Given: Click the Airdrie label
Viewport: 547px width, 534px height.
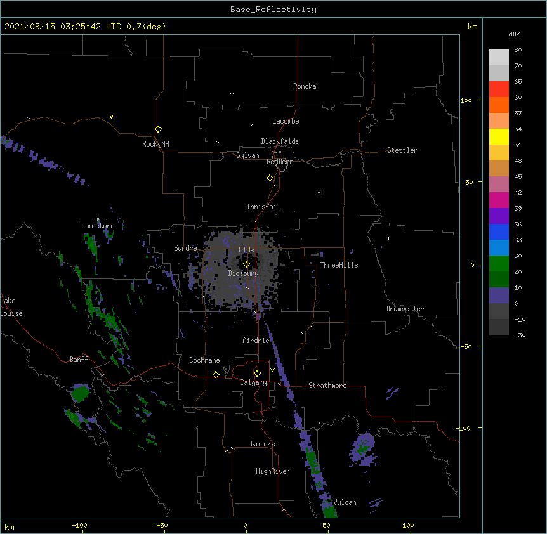Looking at the screenshot, I should coord(256,341).
